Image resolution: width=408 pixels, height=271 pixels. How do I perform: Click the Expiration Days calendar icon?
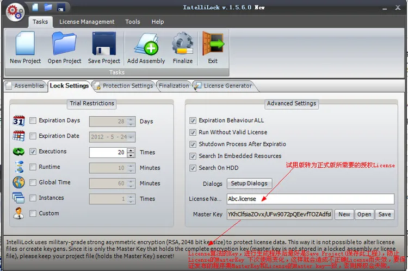click(18, 121)
